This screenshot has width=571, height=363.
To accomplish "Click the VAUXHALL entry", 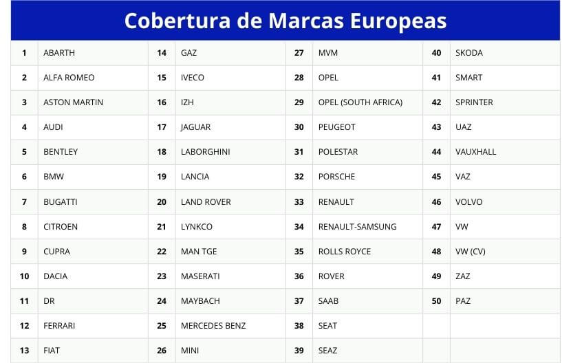I will click(475, 152).
